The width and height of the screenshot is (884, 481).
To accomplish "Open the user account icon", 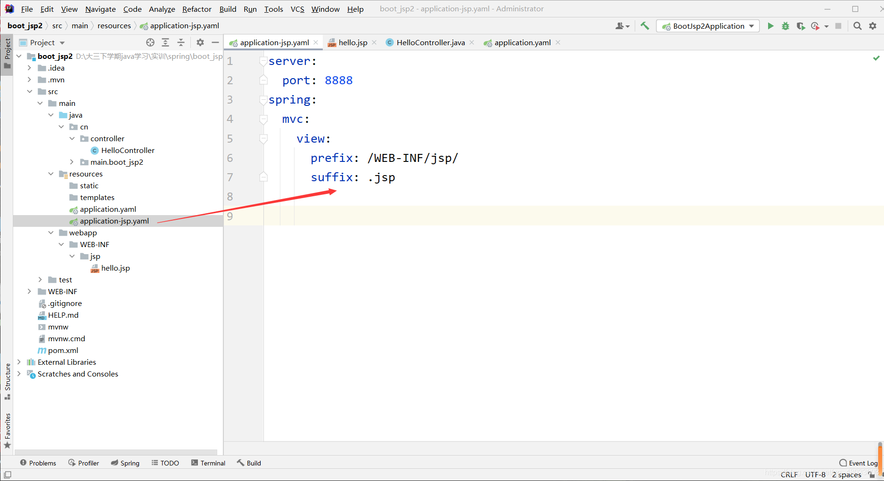I will [x=622, y=26].
